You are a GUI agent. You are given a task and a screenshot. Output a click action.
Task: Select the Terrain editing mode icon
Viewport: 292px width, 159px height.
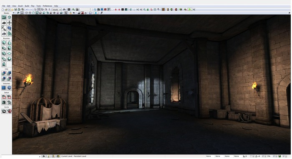point(4,23)
